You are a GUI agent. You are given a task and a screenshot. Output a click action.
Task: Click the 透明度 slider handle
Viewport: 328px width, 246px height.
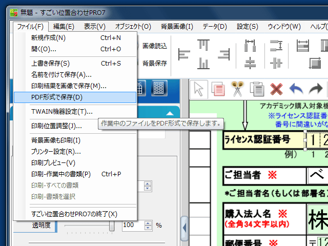point(112,225)
